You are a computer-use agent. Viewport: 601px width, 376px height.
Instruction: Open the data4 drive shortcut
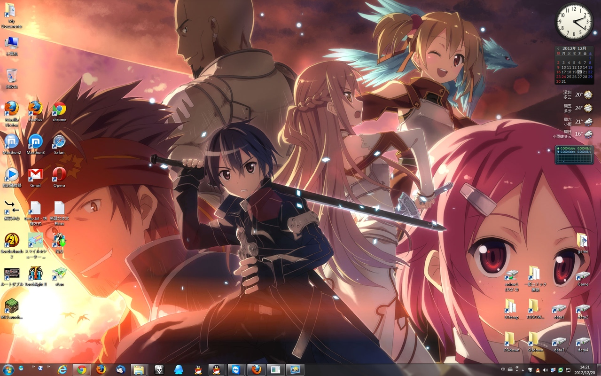click(583, 344)
